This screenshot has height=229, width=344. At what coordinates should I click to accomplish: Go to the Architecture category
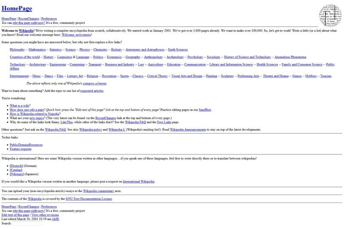click(x=37, y=64)
